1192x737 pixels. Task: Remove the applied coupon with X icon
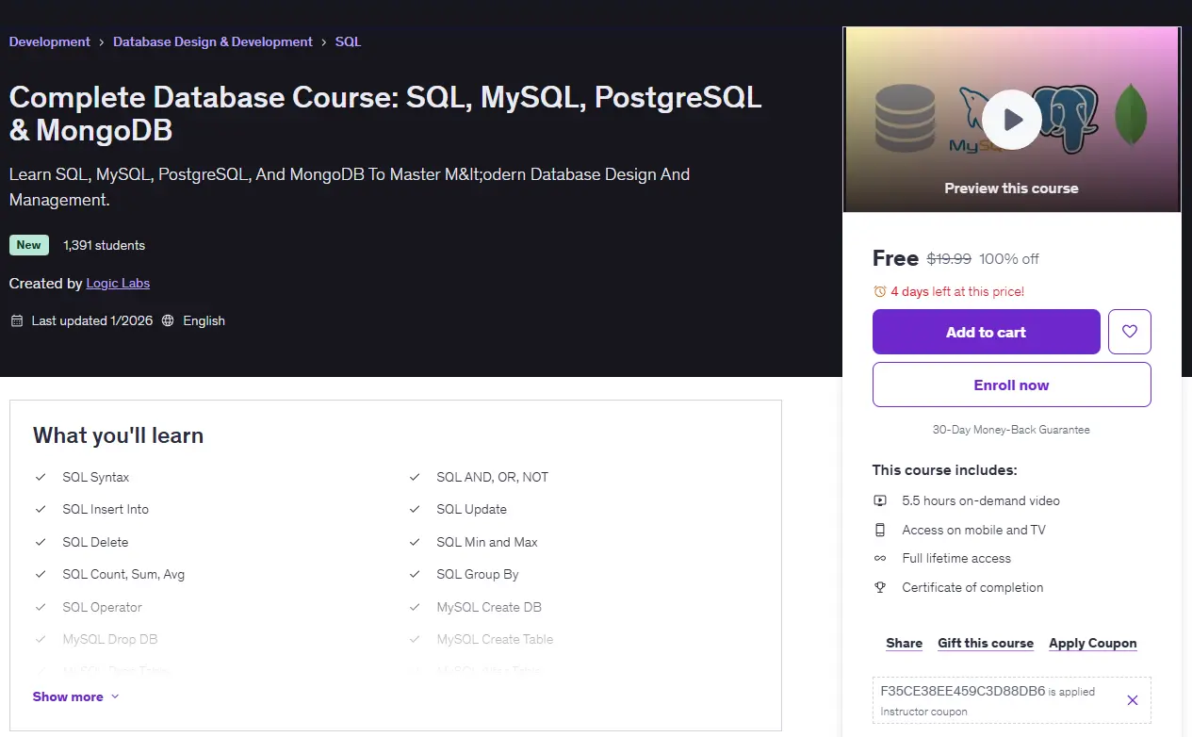1133,700
